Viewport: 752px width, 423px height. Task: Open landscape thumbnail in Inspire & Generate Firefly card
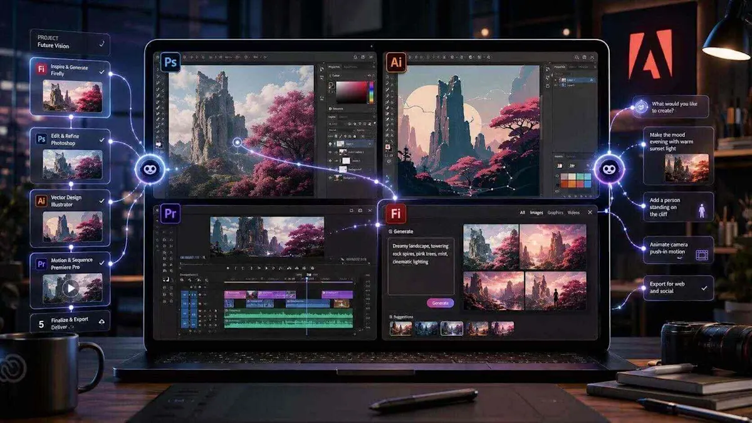[72, 96]
